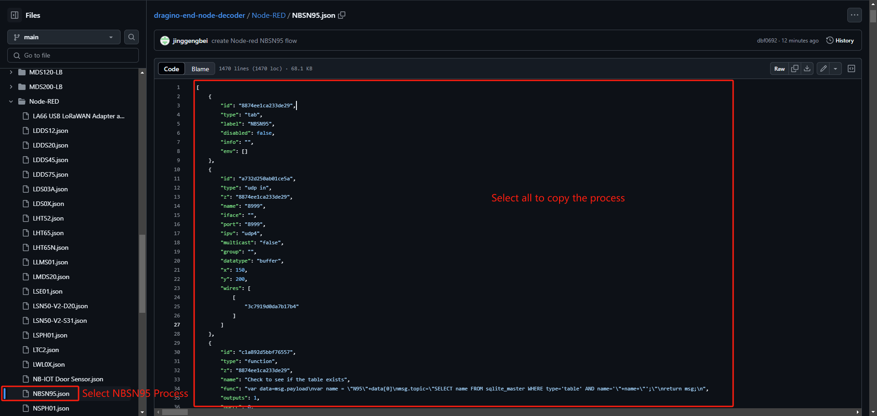Click the jinggengbei author avatar
This screenshot has height=416, width=877.
coord(165,41)
